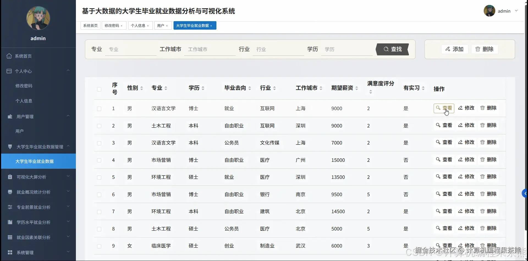Click the 系统管理 sidebar icon
This screenshot has height=261, width=528.
pyautogui.click(x=10, y=252)
